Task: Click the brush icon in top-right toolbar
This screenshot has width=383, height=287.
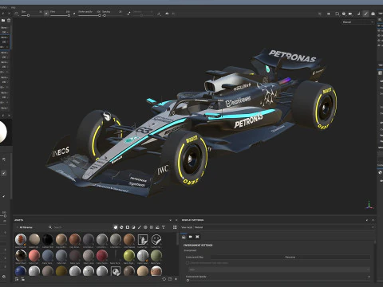Action: pos(365,14)
